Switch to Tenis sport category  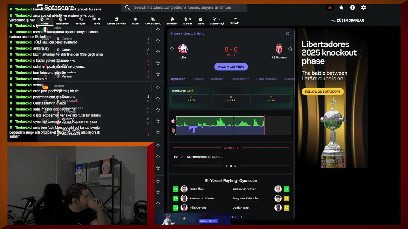(x=97, y=21)
